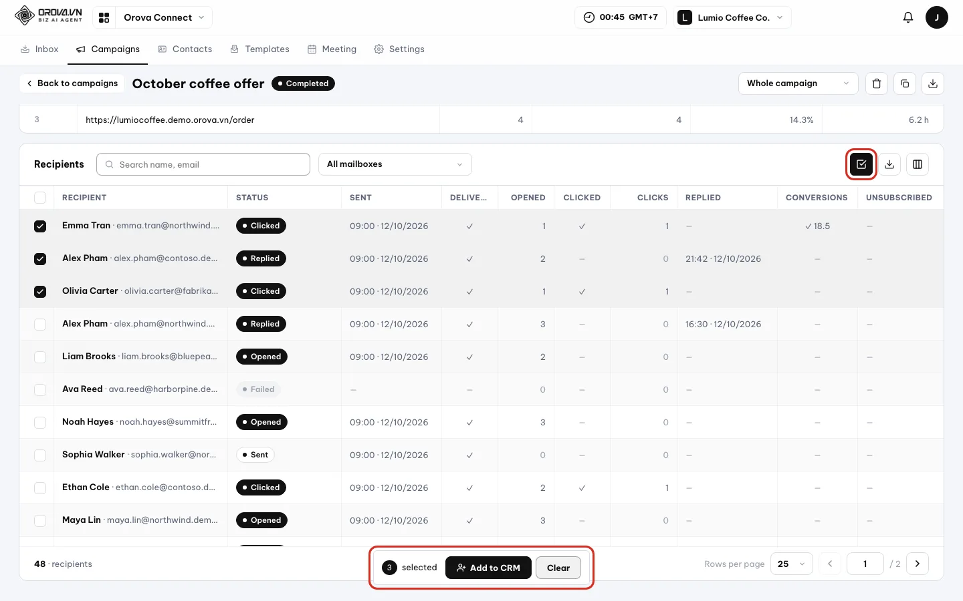This screenshot has width=963, height=601.
Task: Click Back to campaigns button
Action: click(72, 83)
